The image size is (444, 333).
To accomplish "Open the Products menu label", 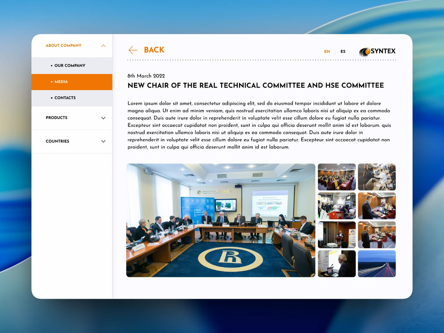I will click(57, 118).
